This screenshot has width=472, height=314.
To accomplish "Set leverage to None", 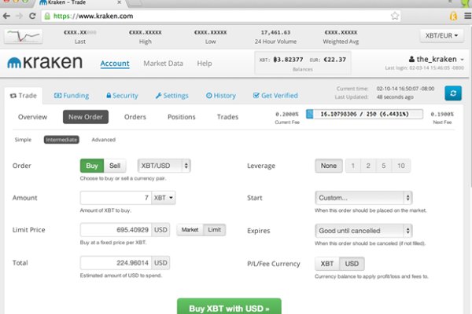I will (329, 166).
